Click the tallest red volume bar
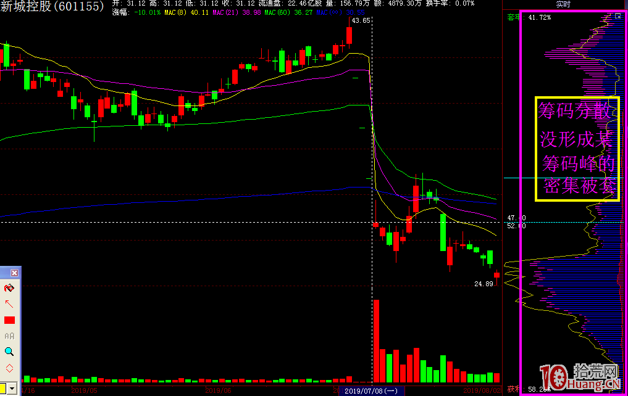Screen dimensions: 628x396 point(376,341)
